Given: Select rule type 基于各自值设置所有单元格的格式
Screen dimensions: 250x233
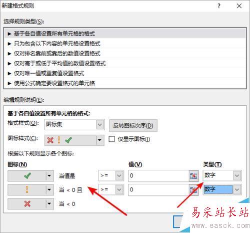Looking at the screenshot, I should 125,34.
